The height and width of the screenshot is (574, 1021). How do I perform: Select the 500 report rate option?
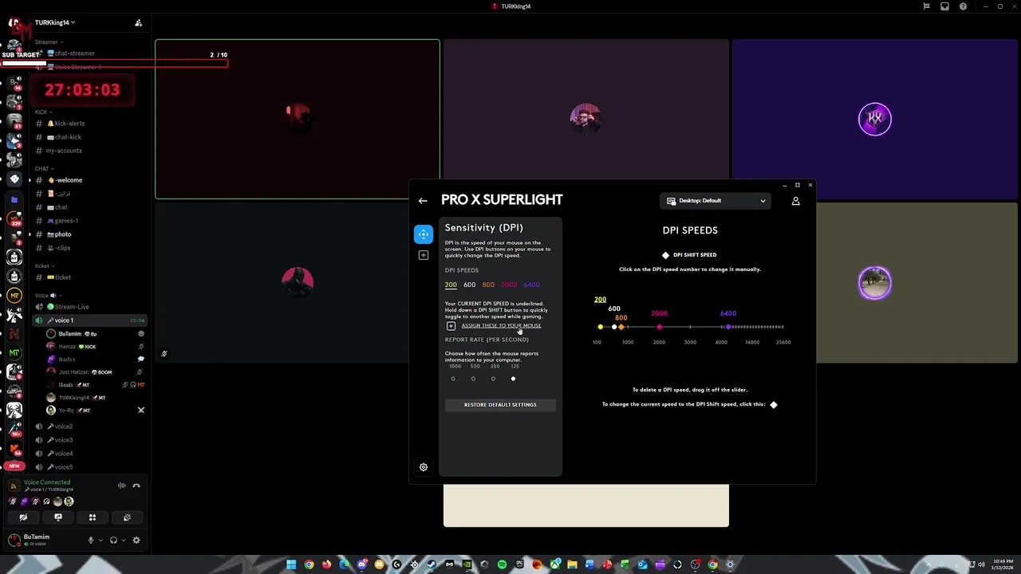[x=473, y=379]
